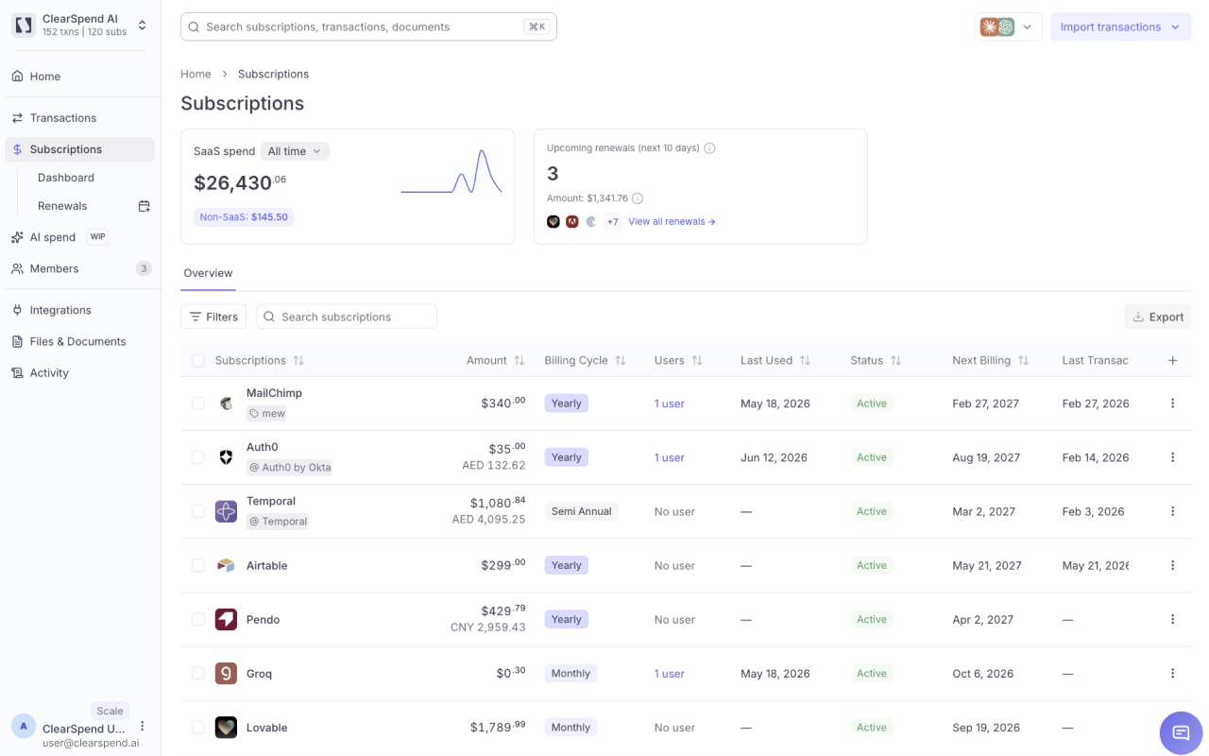
Task: Click the info icon beside Upcoming renewals
Action: 709,148
